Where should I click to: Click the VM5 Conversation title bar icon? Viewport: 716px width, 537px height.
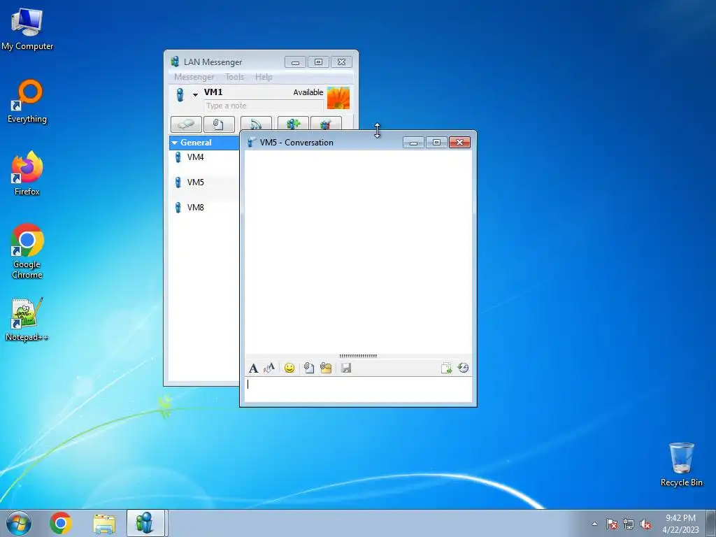[x=252, y=143]
